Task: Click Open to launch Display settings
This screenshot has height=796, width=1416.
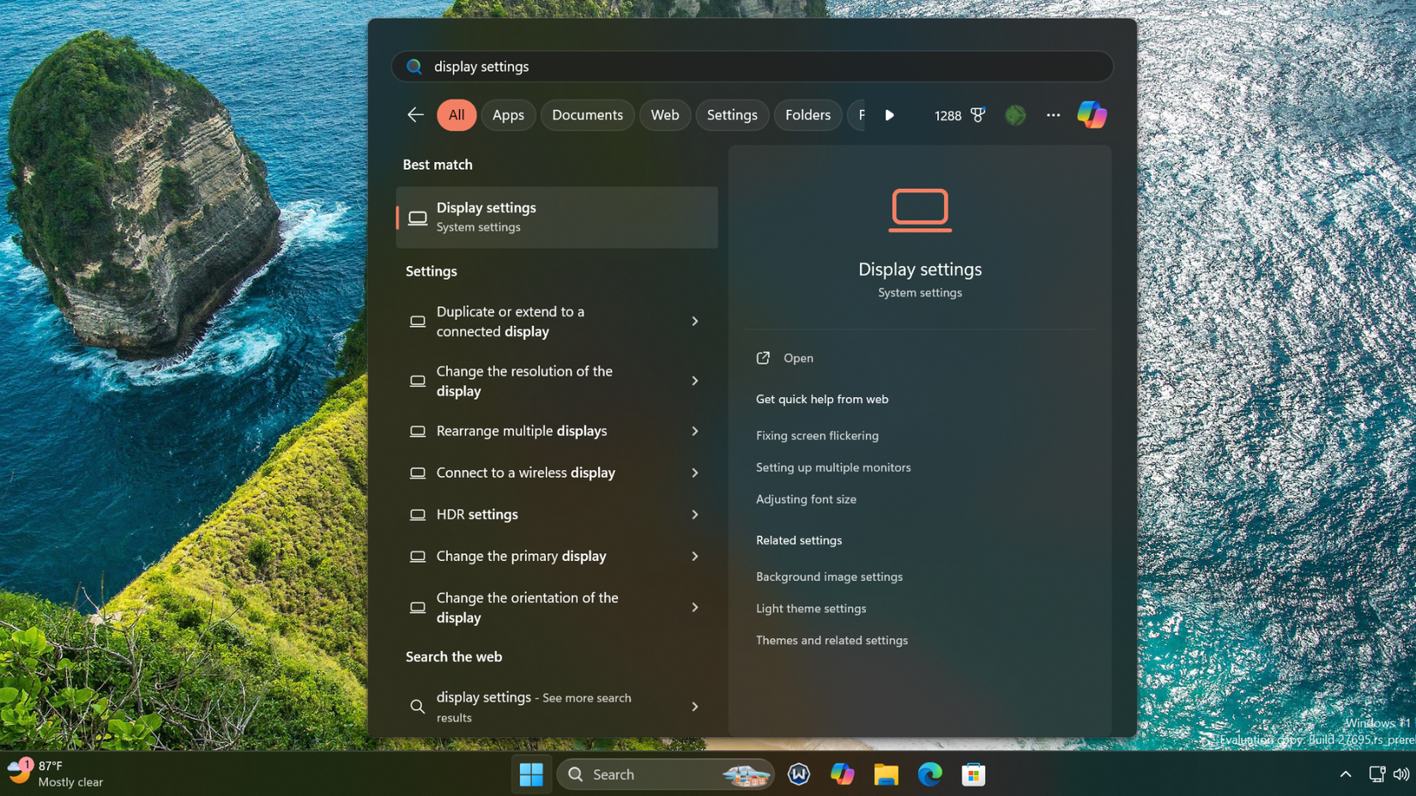Action: 797,358
